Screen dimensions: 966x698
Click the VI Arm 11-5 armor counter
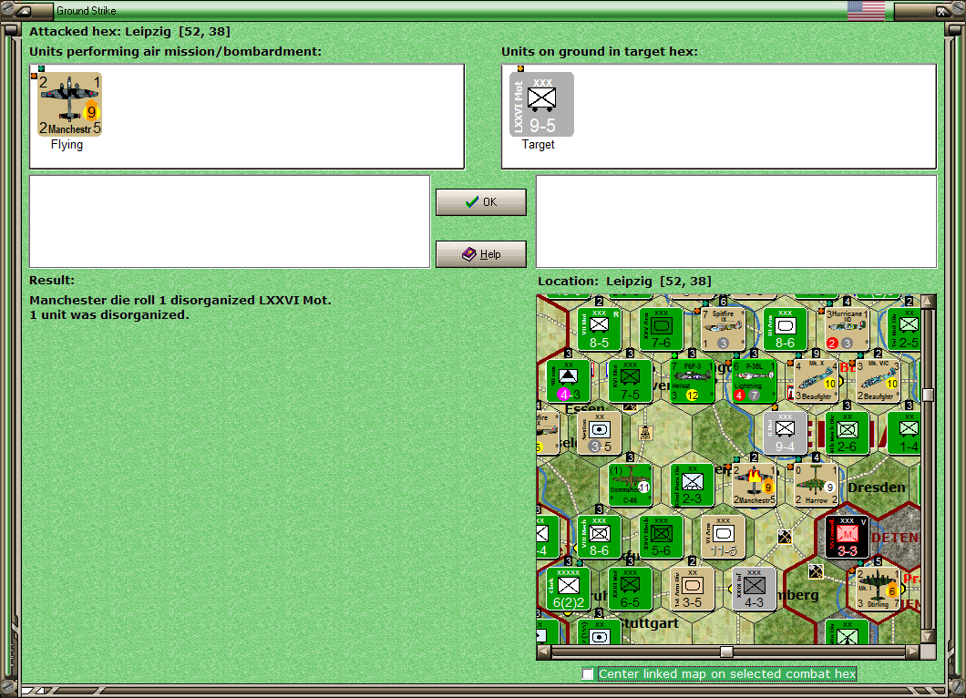pyautogui.click(x=724, y=537)
